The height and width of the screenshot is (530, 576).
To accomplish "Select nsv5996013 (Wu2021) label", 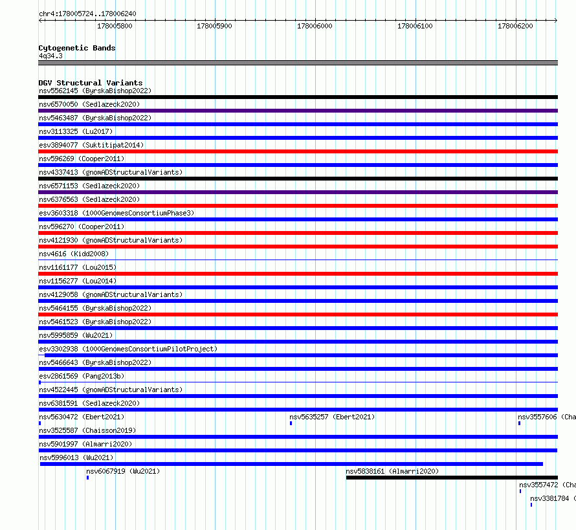I will pyautogui.click(x=76, y=458).
